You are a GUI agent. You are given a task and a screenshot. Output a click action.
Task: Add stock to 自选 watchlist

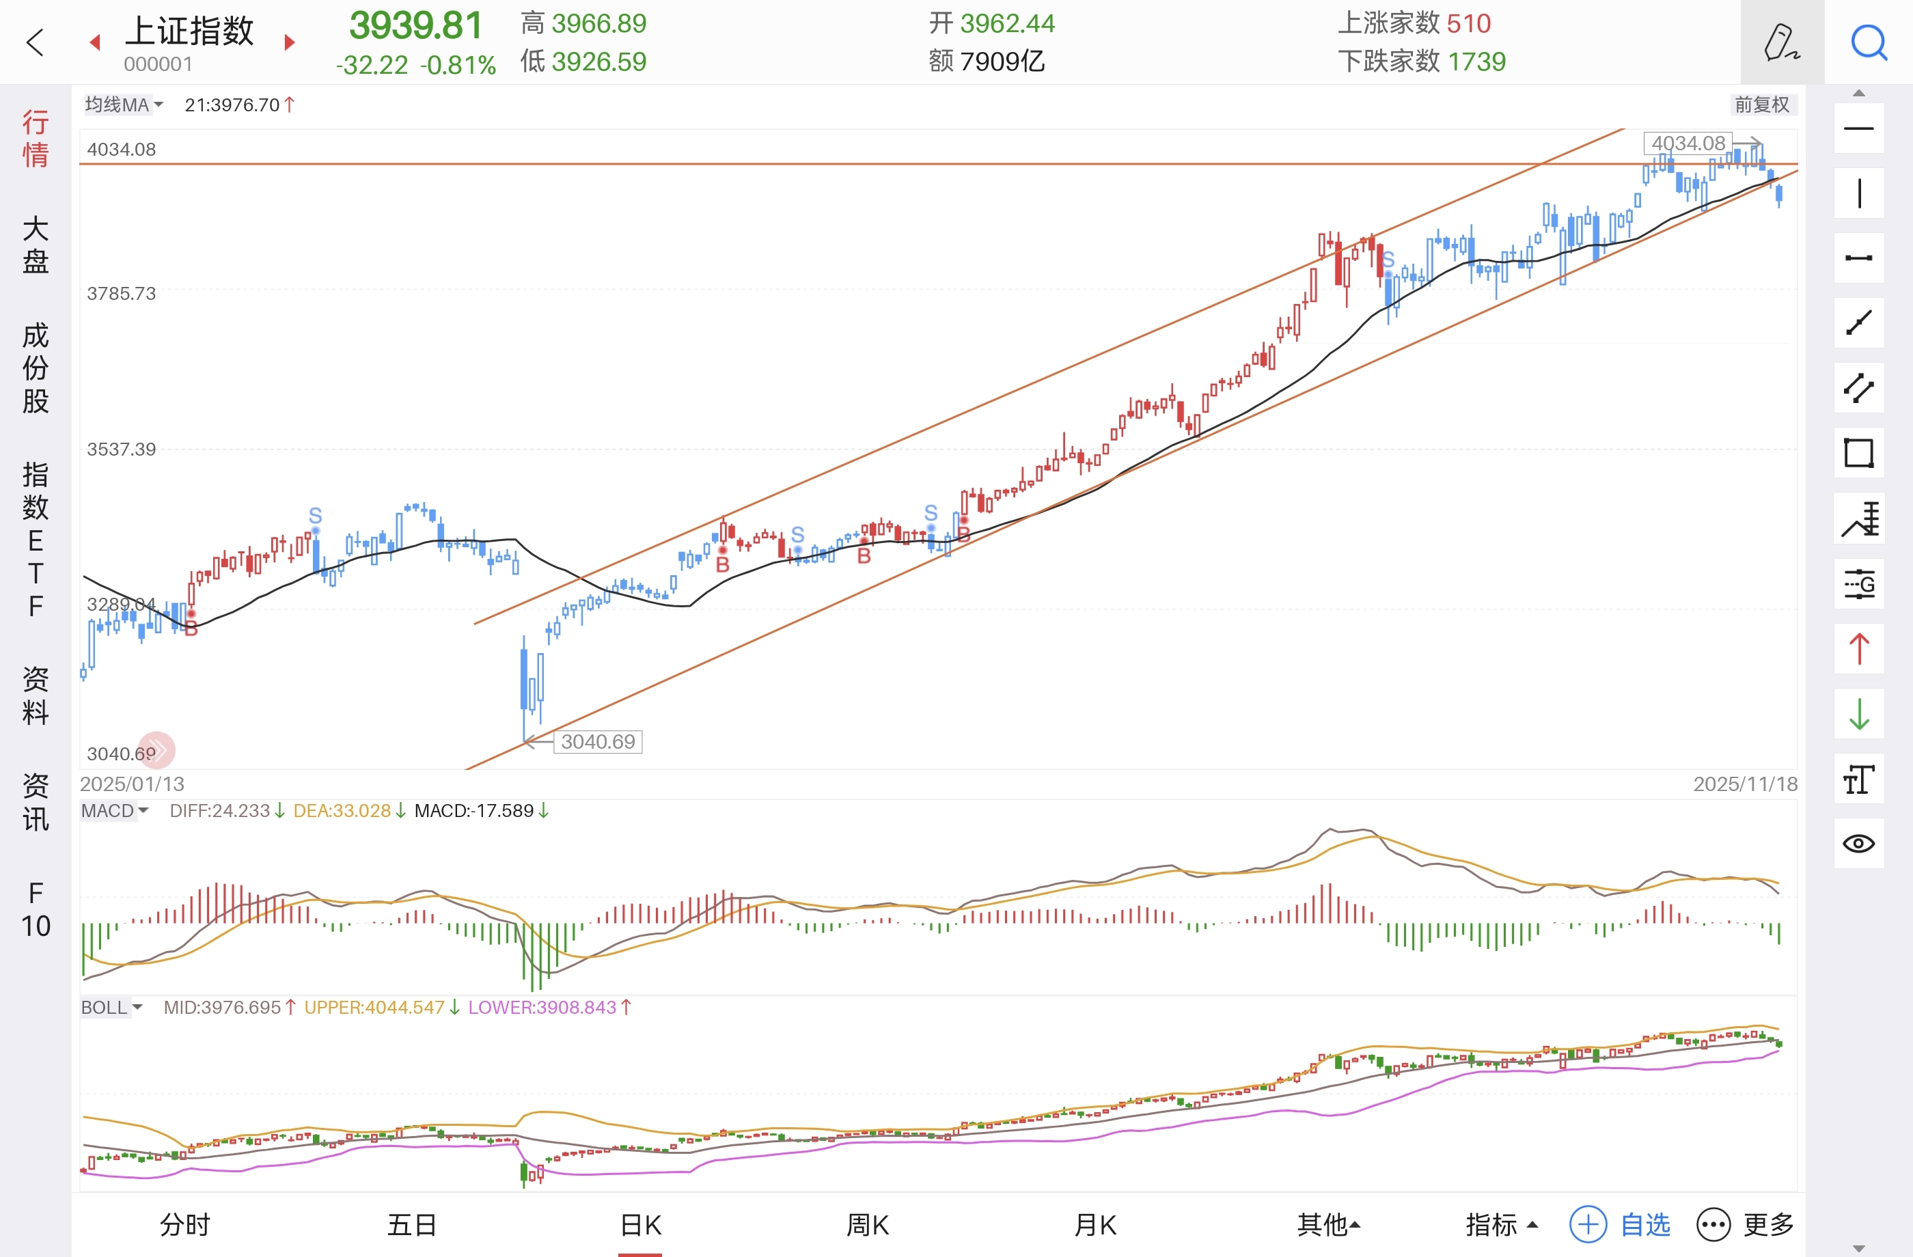tap(1621, 1224)
